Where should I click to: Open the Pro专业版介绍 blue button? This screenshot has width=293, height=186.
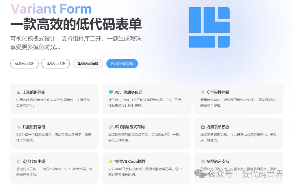pyautogui.click(x=122, y=64)
